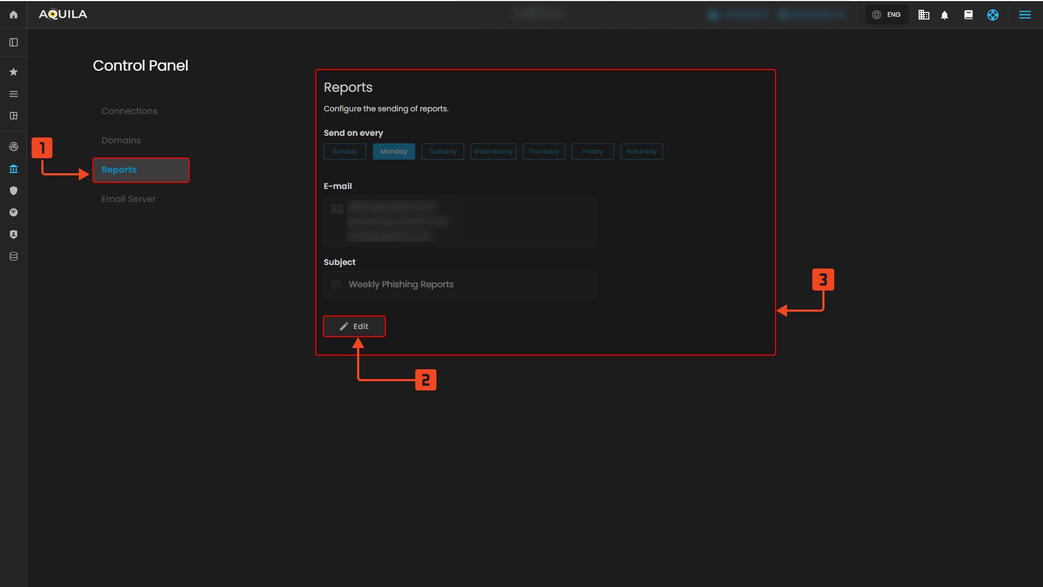Image resolution: width=1043 pixels, height=587 pixels.
Task: Select Wednesday in the send days
Action: pyautogui.click(x=493, y=152)
